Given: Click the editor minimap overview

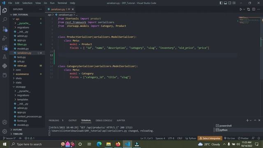Looking at the screenshot, I should (x=249, y=20).
